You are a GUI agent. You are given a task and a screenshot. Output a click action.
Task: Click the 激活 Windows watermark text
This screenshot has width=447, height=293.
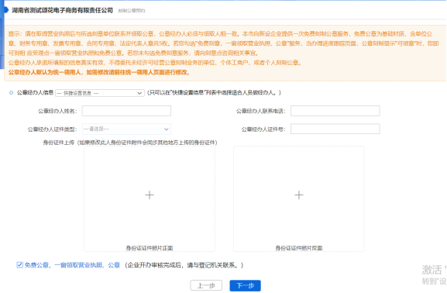tap(434, 270)
